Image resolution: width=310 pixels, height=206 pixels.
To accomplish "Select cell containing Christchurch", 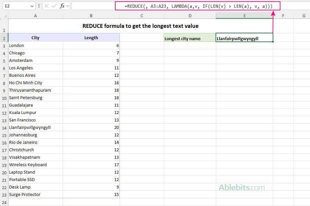I will pos(35,150).
